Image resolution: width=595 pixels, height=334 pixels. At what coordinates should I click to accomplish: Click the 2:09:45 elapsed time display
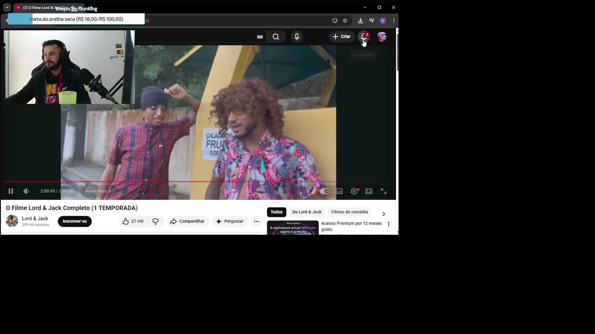[47, 191]
